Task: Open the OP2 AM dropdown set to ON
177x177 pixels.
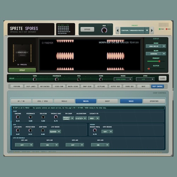Action: (x=50, y=145)
